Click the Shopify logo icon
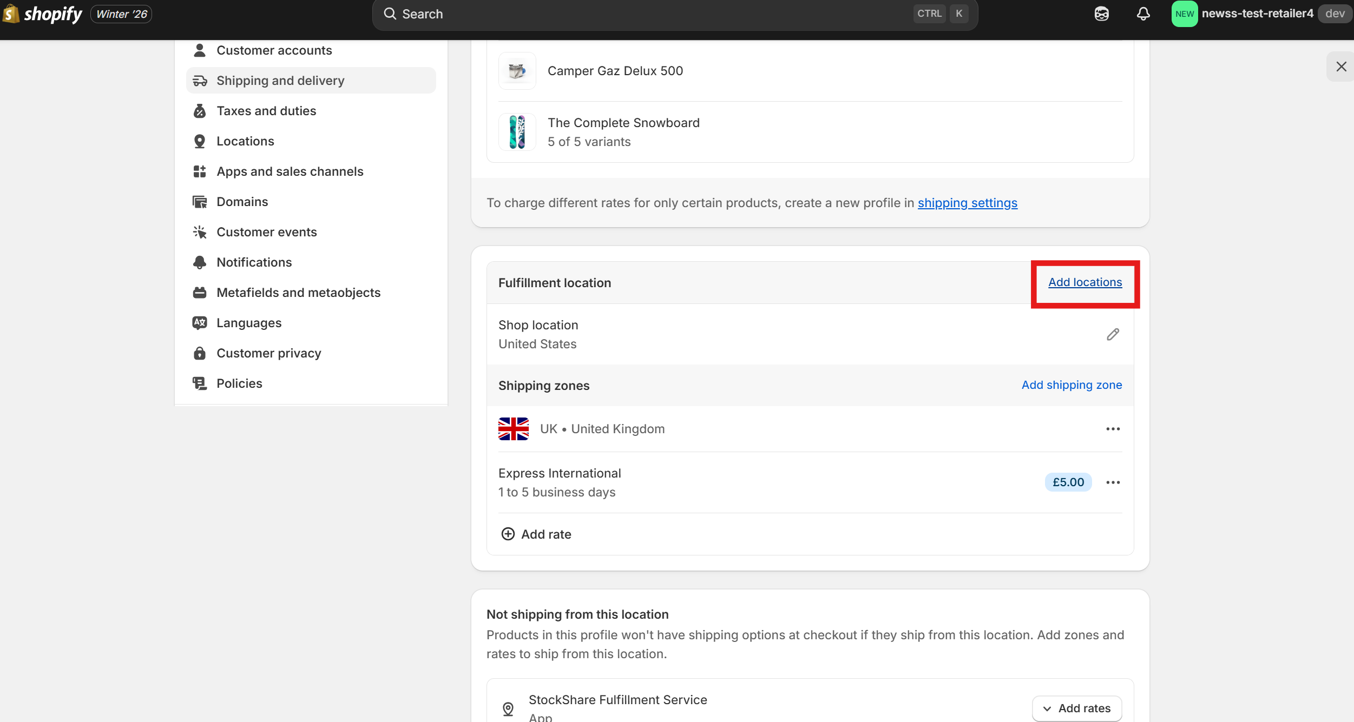This screenshot has height=722, width=1354. pos(11,14)
